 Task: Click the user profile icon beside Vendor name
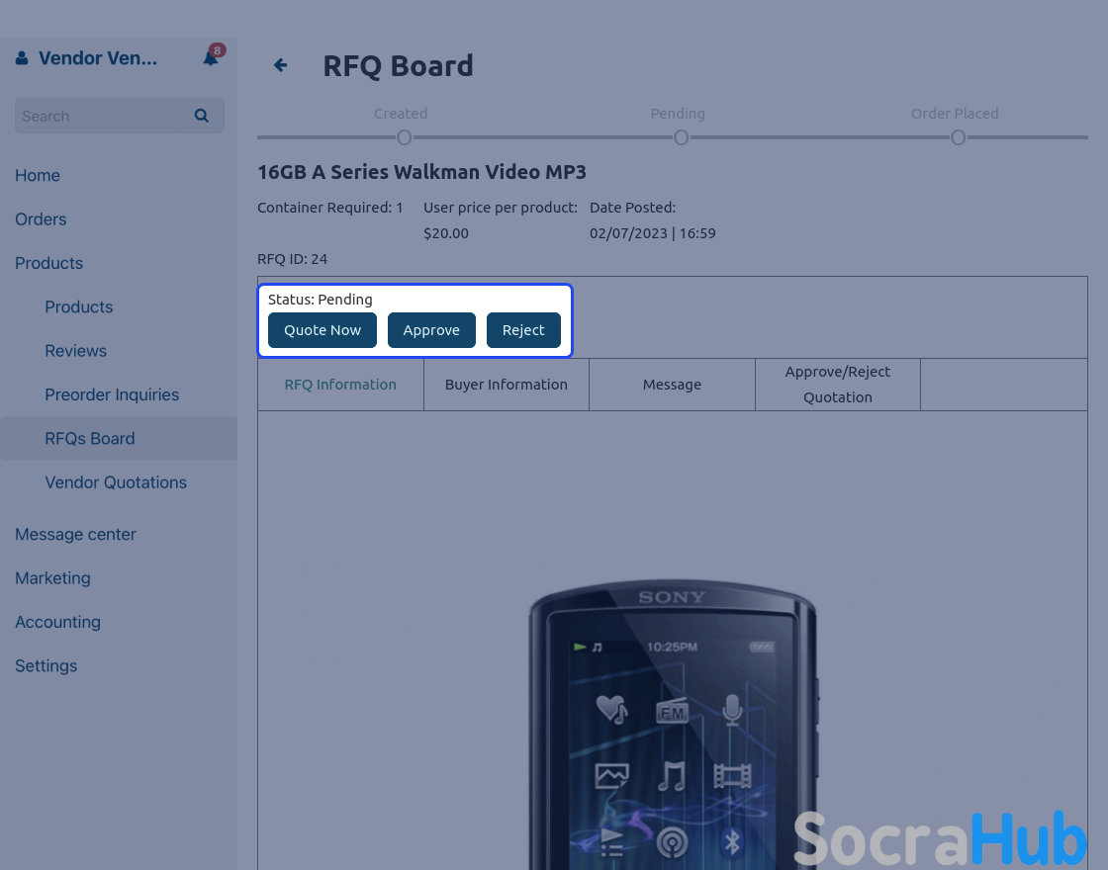click(22, 58)
